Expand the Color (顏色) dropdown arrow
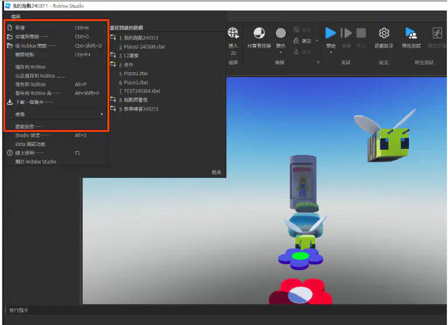Screen dimensions: 448x325 (x=281, y=53)
